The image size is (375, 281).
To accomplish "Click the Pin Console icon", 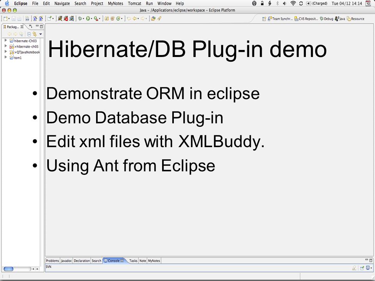I will (362, 268).
